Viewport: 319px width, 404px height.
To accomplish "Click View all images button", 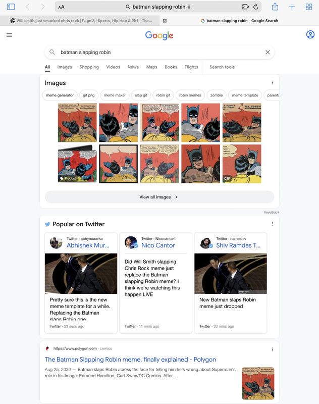I will [159, 197].
